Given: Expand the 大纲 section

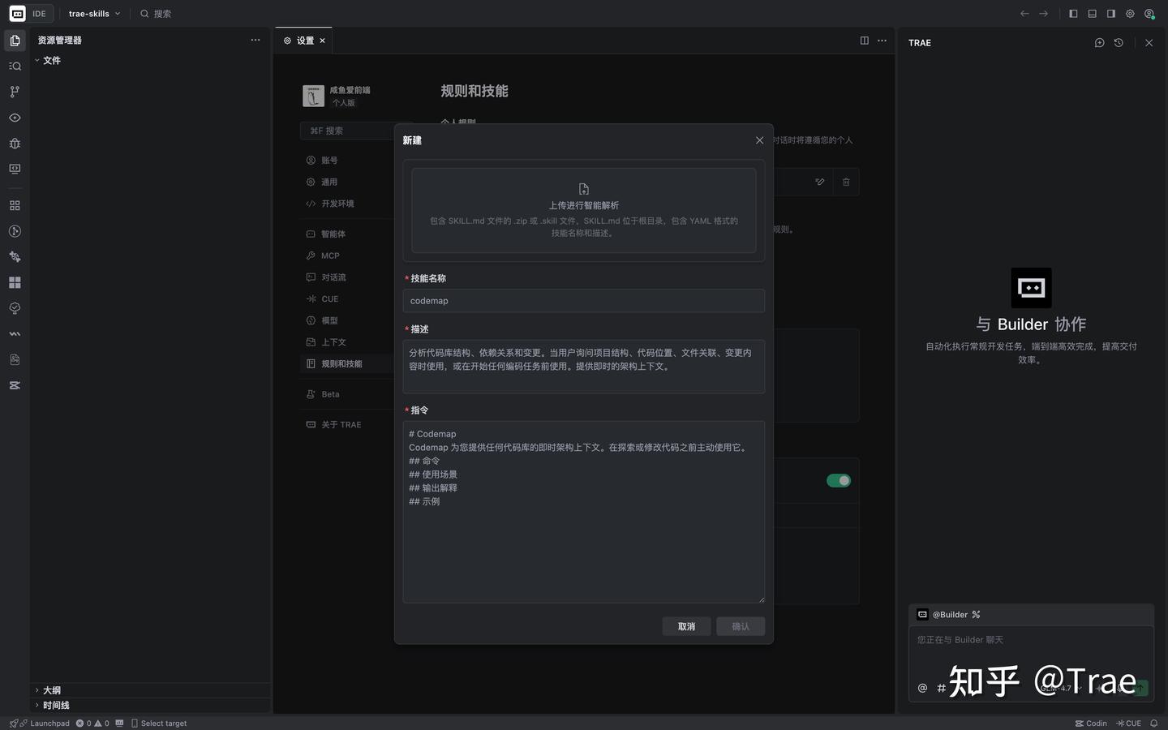Looking at the screenshot, I should tap(47, 690).
